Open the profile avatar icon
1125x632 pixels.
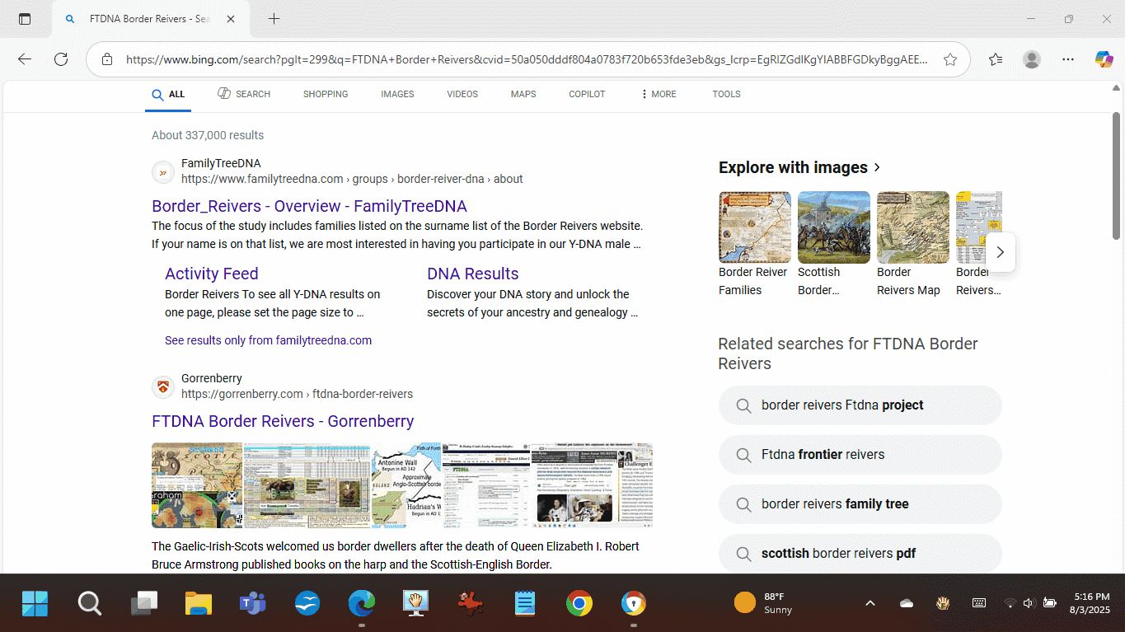pyautogui.click(x=1031, y=59)
